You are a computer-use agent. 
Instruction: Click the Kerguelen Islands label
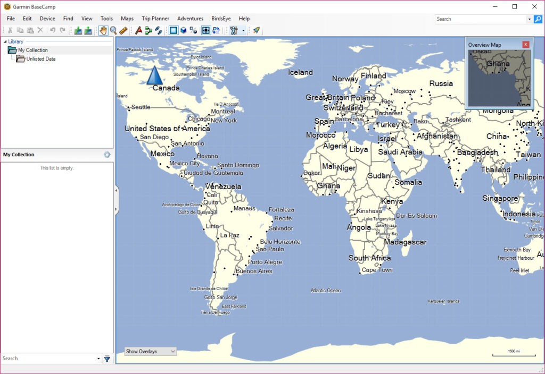pos(443,301)
